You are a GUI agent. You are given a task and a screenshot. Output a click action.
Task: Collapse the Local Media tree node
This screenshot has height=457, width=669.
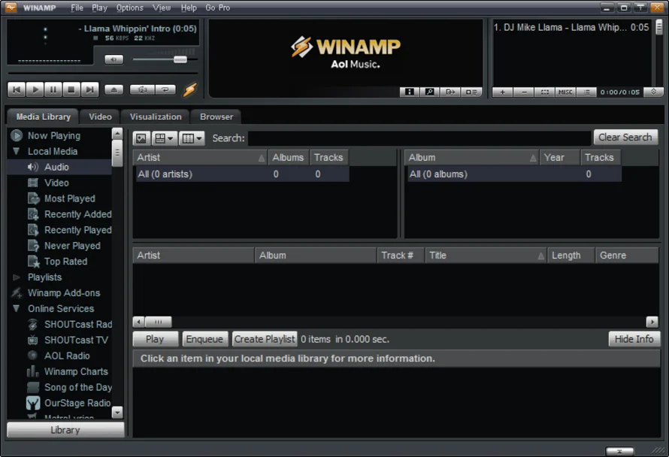pyautogui.click(x=16, y=151)
